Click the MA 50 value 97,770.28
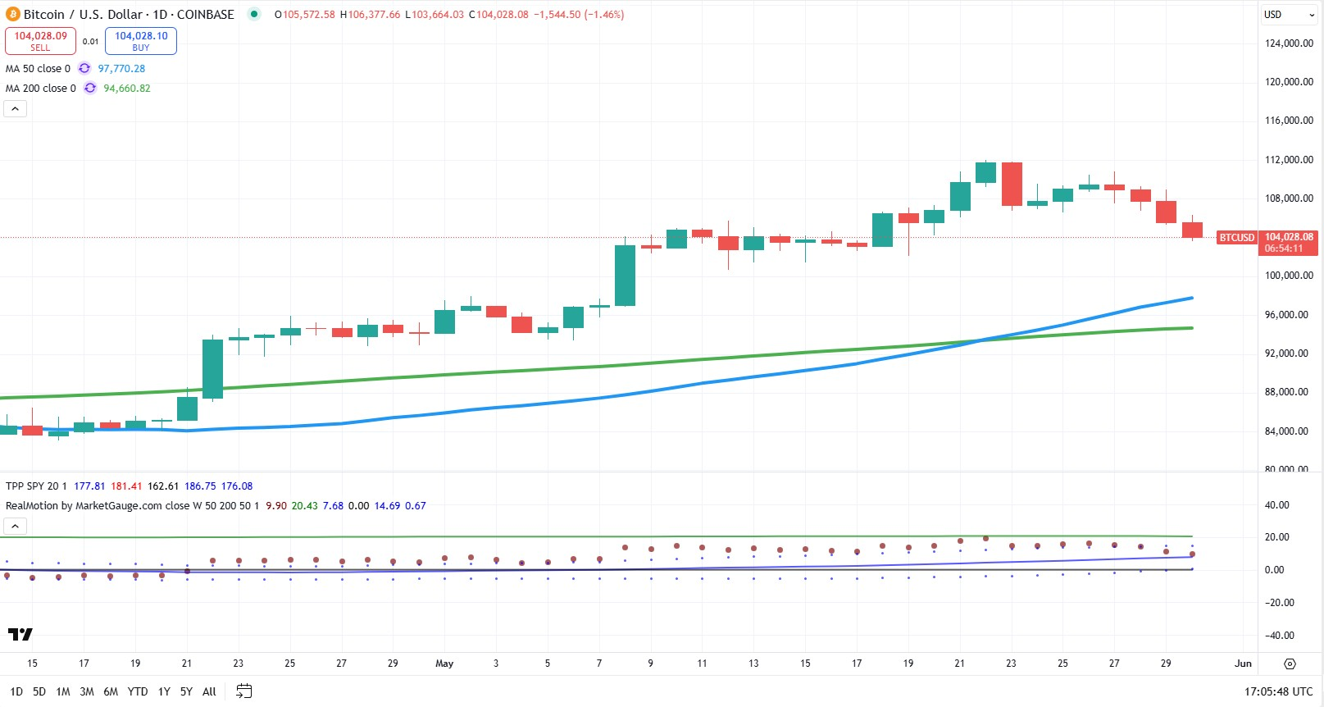This screenshot has width=1324, height=707. click(x=121, y=69)
